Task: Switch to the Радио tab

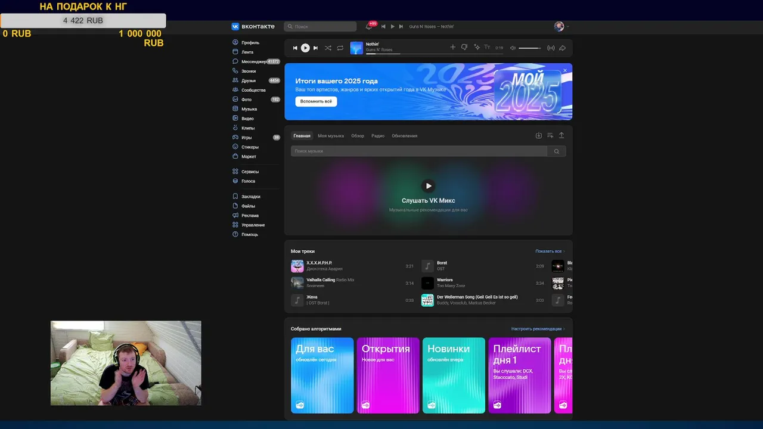Action: [378, 136]
